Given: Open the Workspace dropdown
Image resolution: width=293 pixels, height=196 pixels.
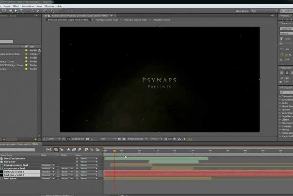Looking at the screenshot, I should 264,11.
